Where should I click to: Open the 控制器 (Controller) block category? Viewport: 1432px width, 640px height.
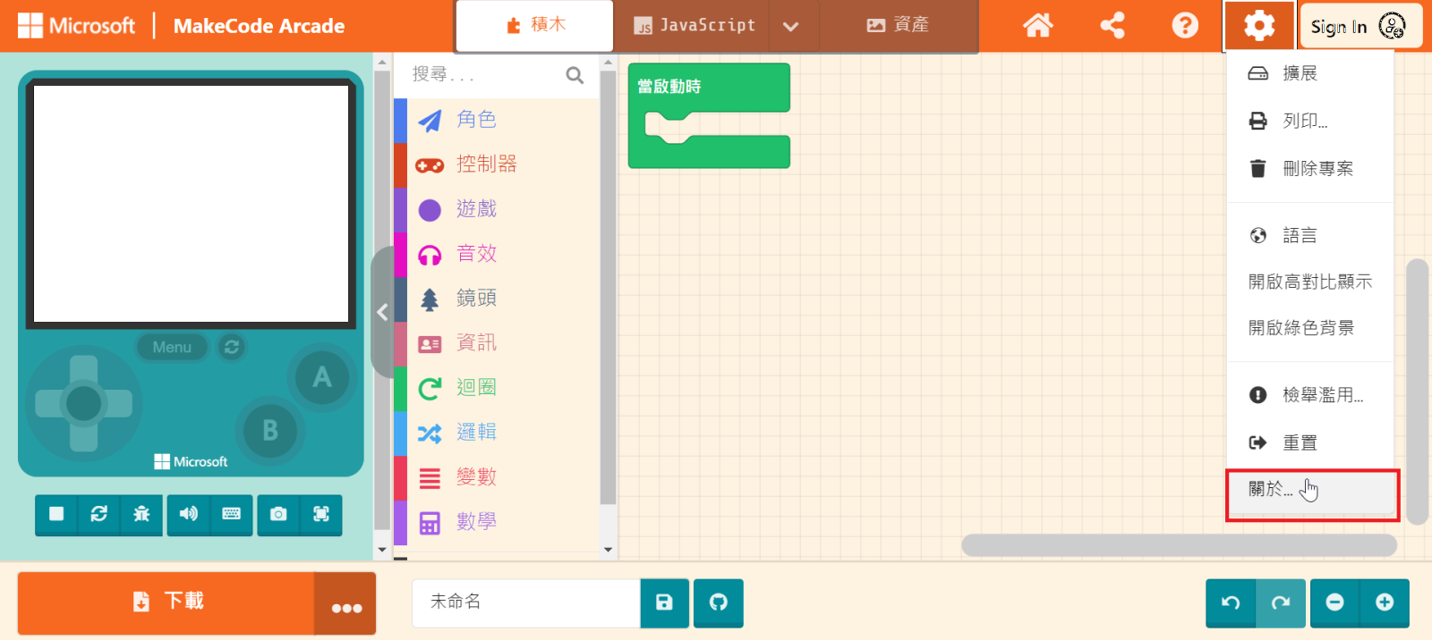(496, 164)
